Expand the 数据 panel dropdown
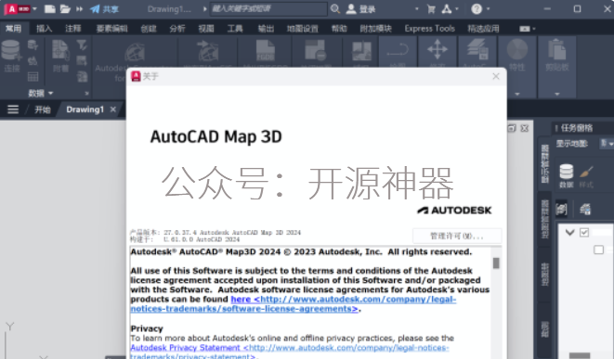The image size is (614, 359). 50,93
